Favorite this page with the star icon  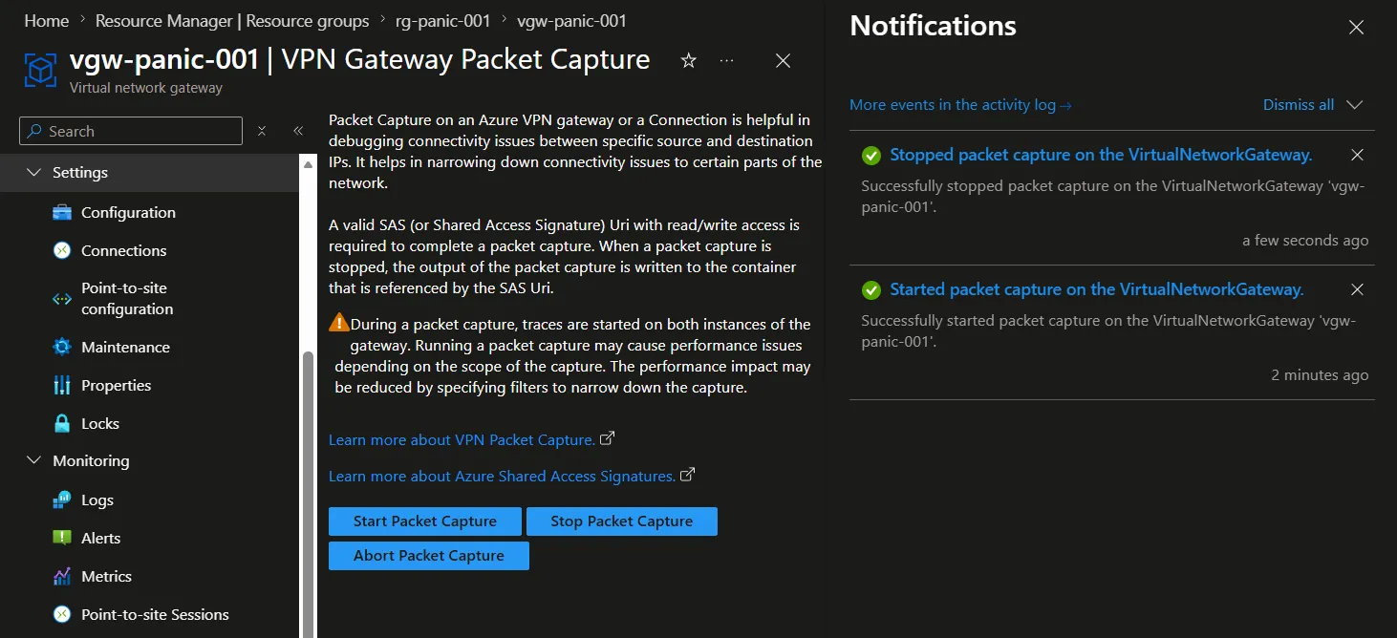(x=688, y=61)
